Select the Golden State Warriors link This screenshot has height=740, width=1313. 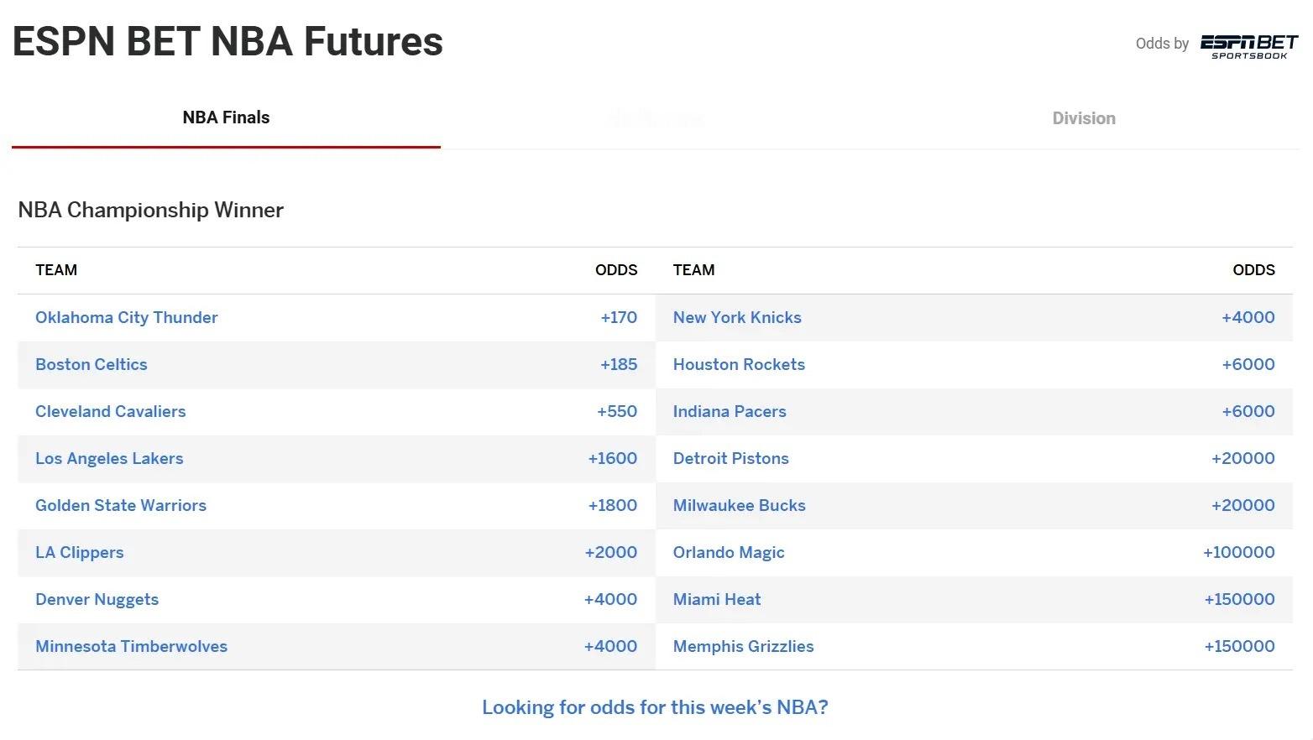coord(120,505)
